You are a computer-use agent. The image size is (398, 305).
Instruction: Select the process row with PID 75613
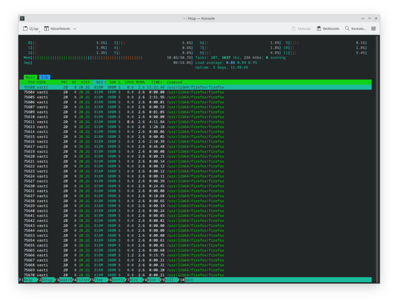coord(196,127)
